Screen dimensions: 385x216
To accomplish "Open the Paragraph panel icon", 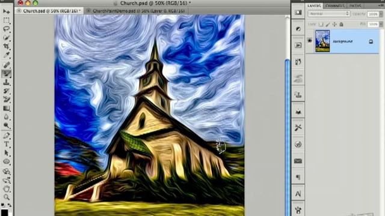I will pos(298,177).
